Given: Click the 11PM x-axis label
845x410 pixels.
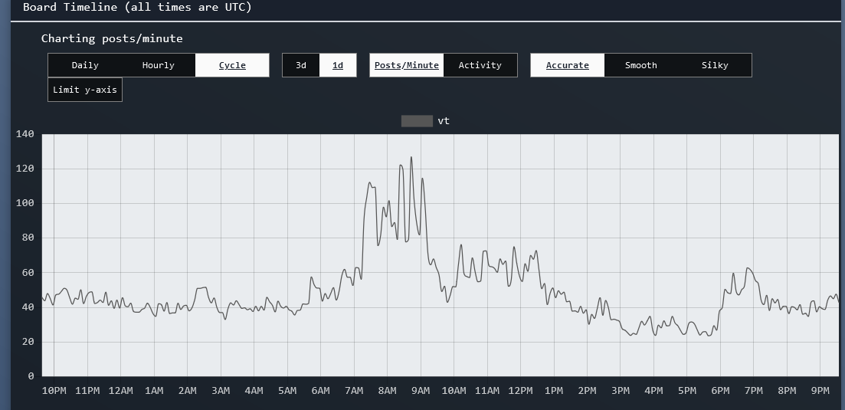Looking at the screenshot, I should [x=87, y=391].
